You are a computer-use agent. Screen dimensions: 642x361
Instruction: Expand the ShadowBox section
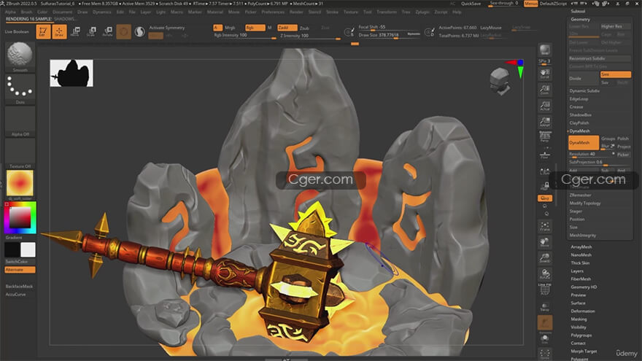pyautogui.click(x=580, y=115)
